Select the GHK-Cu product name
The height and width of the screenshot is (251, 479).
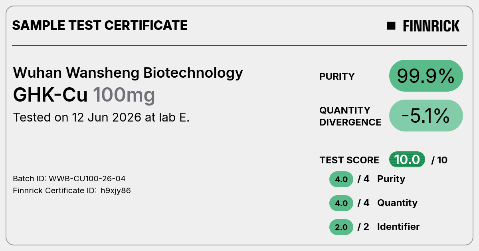coord(50,95)
